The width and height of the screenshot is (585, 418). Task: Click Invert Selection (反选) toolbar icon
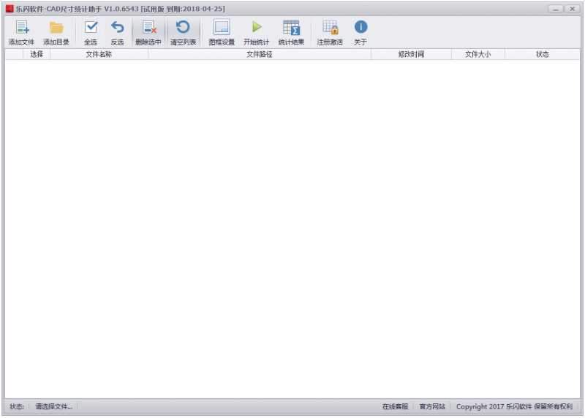click(x=117, y=28)
